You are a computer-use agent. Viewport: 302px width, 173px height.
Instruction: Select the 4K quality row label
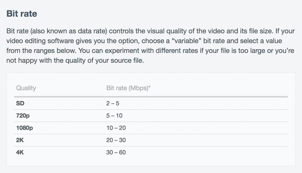pos(20,152)
